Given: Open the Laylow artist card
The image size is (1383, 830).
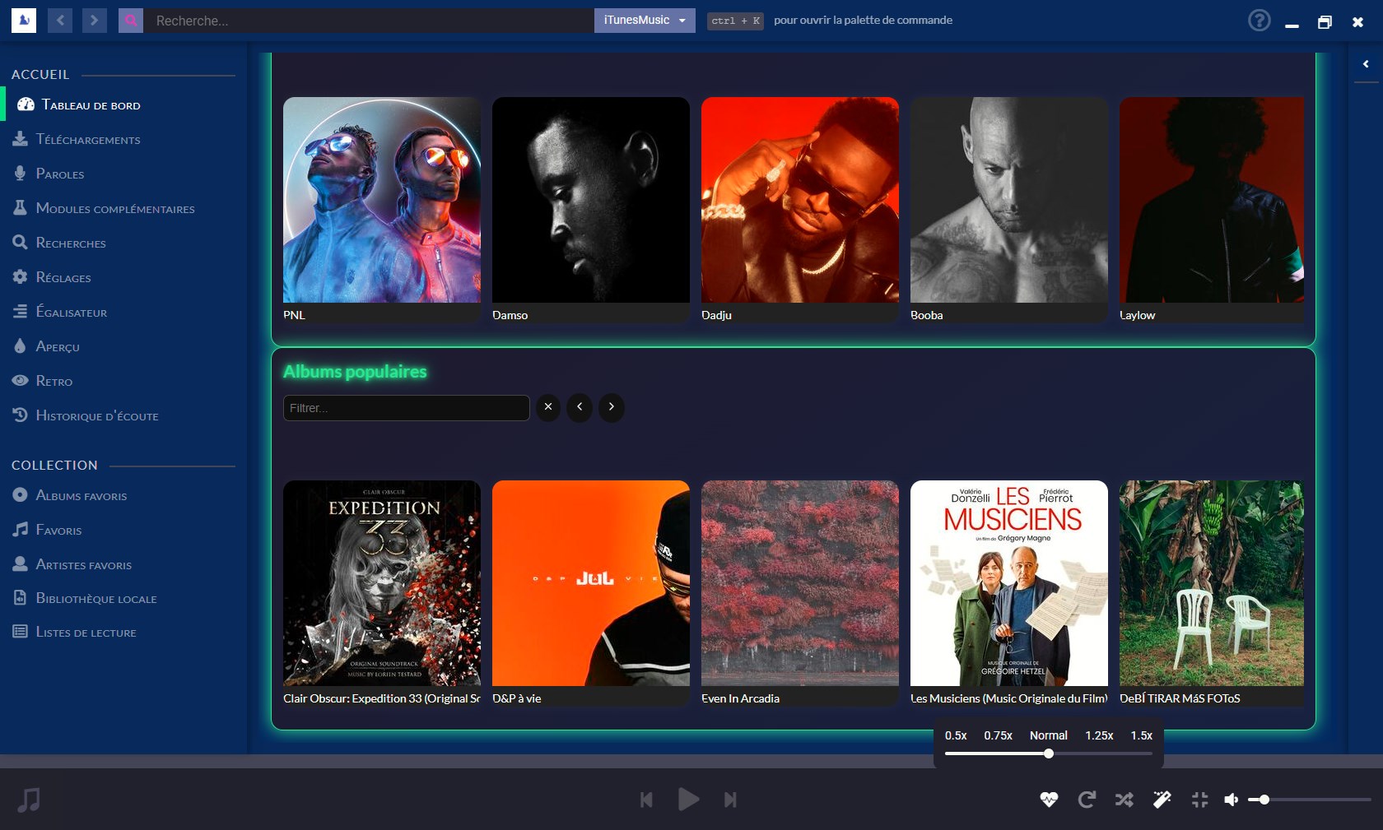Looking at the screenshot, I should tap(1212, 210).
